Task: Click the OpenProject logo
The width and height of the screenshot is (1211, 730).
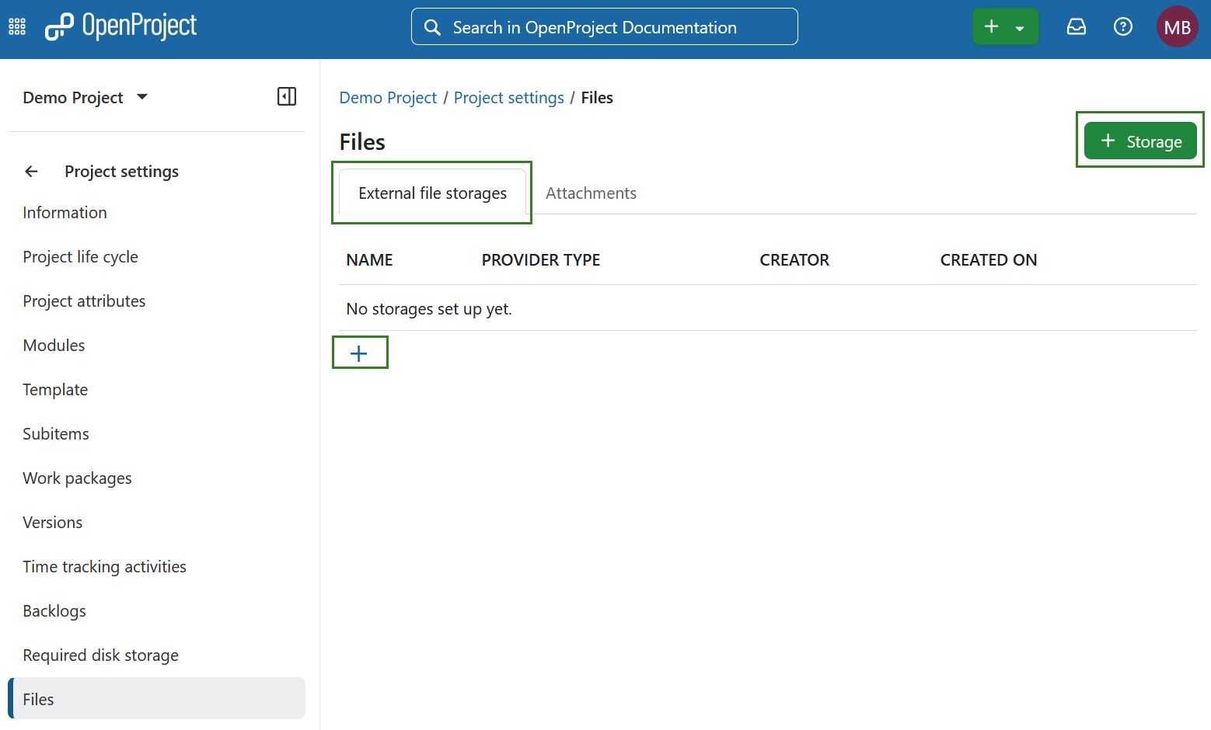Action: tap(120, 26)
